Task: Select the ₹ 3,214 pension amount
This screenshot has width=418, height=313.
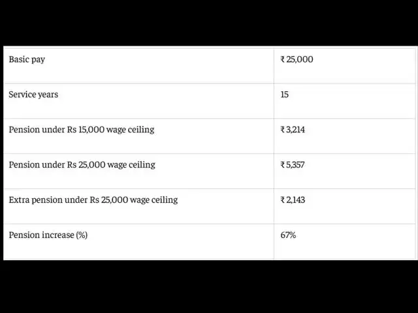Action: pyautogui.click(x=293, y=130)
